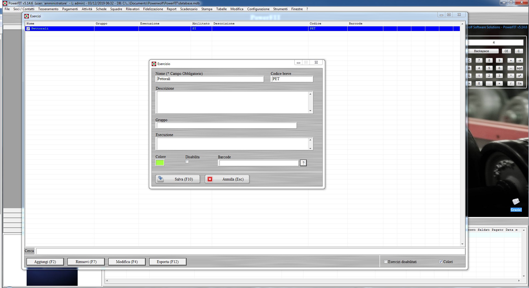Click the CE key on the calculator

coord(506,51)
